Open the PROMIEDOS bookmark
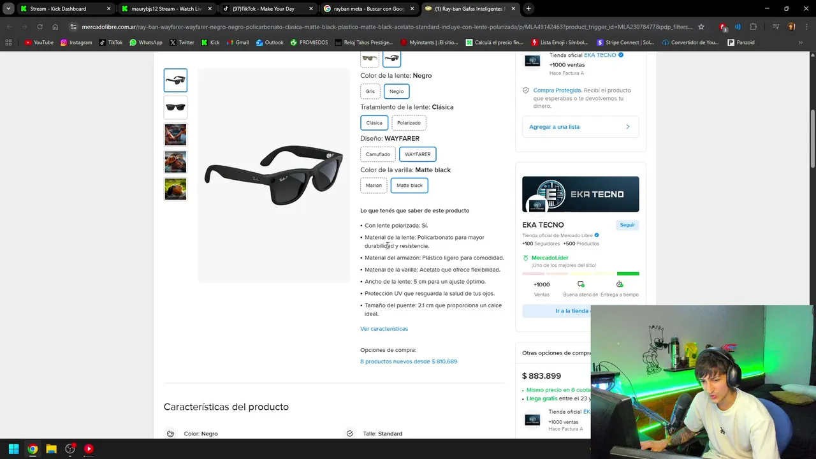 click(x=309, y=43)
